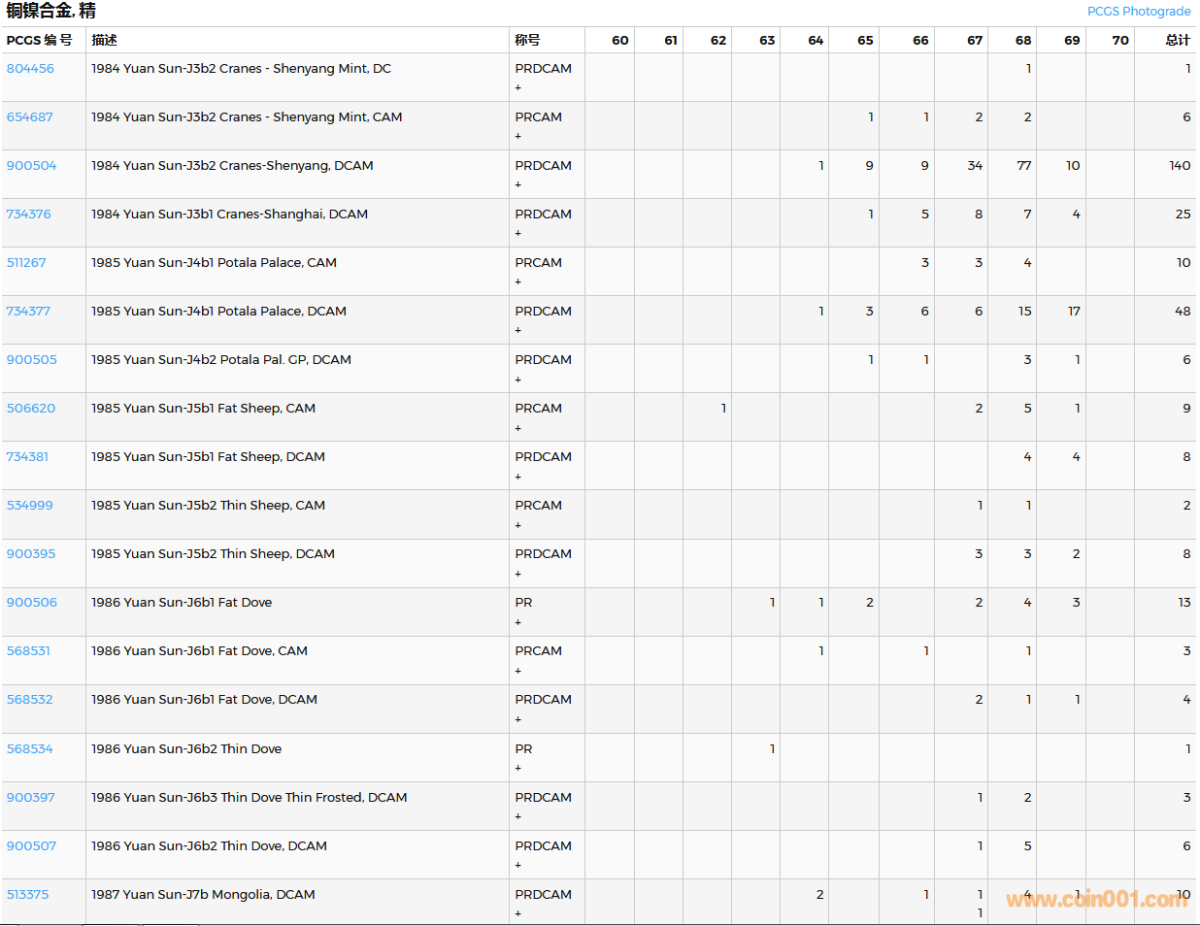Expand plus sign in 568534 Thin Dove row
Viewport: 1200px width, 926px height.
tap(518, 768)
